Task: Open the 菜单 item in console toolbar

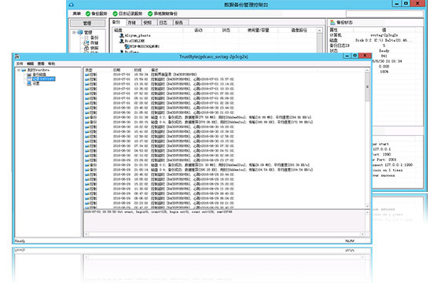Action: coord(77,13)
